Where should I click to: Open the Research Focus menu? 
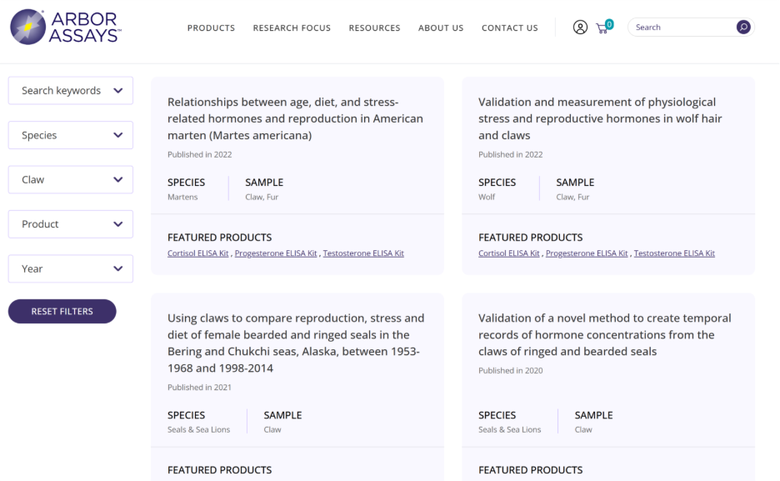coord(292,28)
